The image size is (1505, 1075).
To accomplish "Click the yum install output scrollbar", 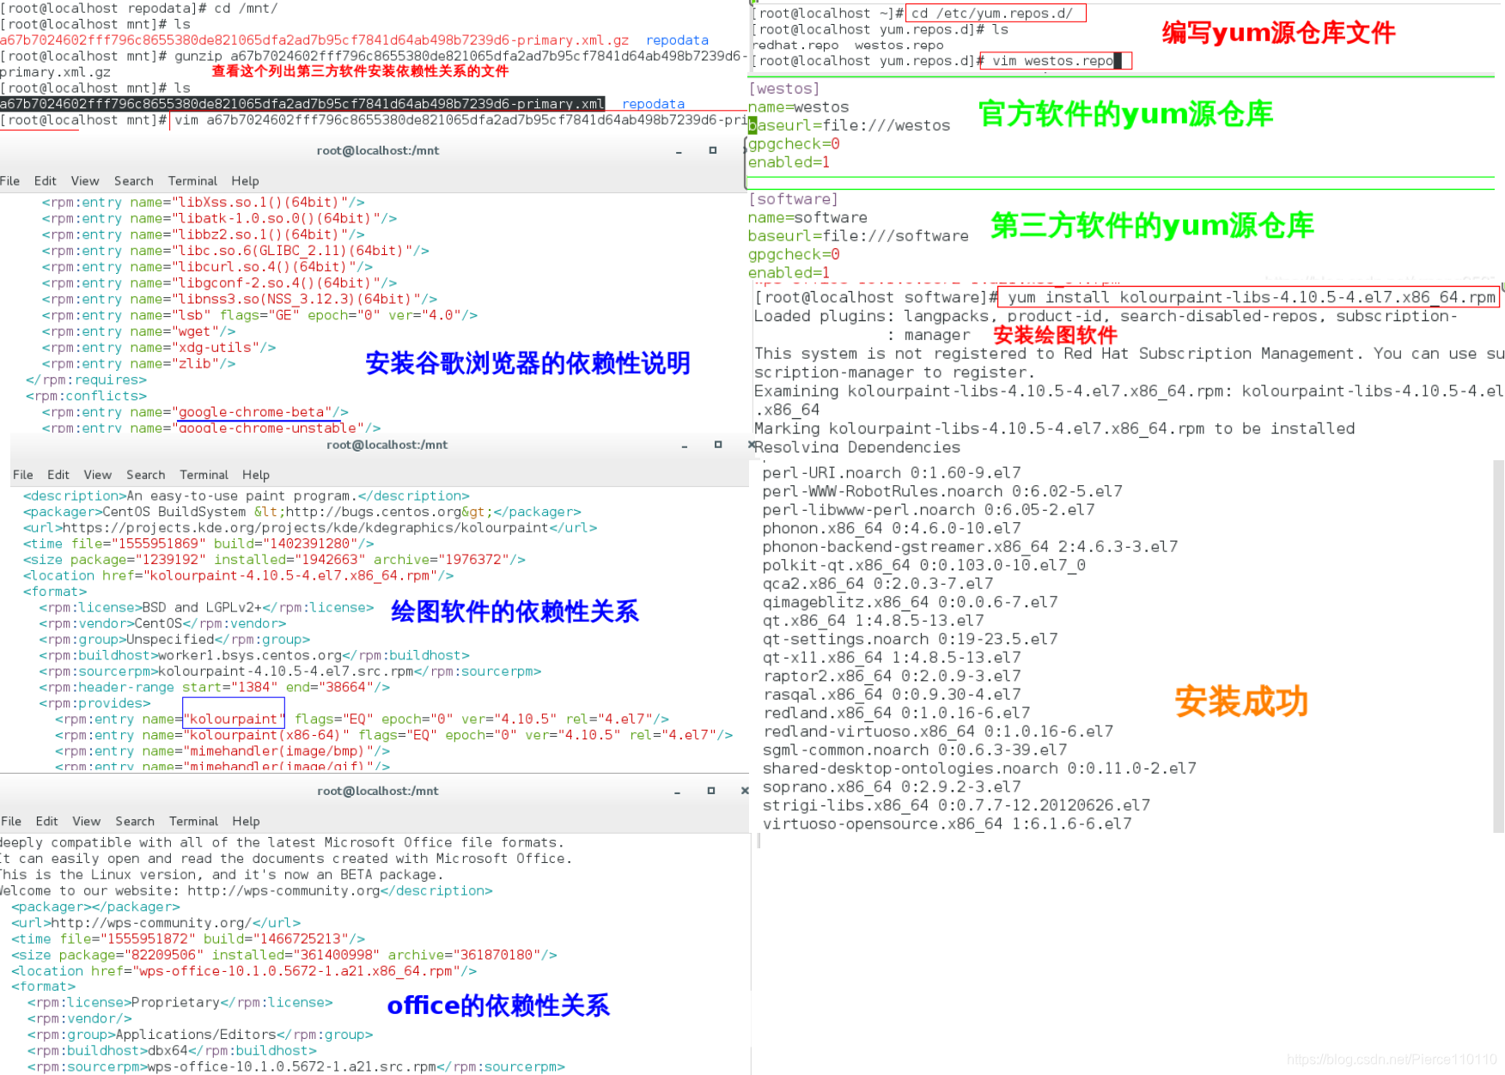I will pyautogui.click(x=1498, y=647).
